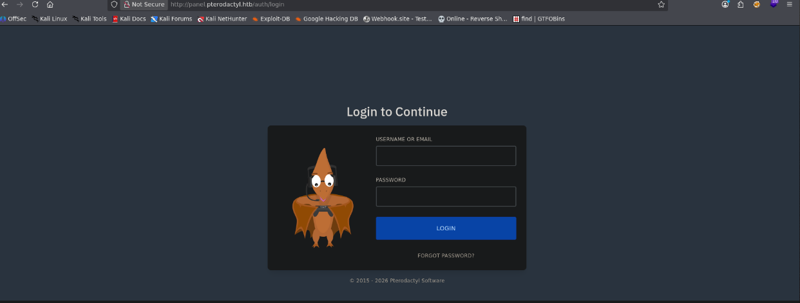Image resolution: width=800 pixels, height=303 pixels.
Task: Focus the Password input field
Action: coord(446,196)
